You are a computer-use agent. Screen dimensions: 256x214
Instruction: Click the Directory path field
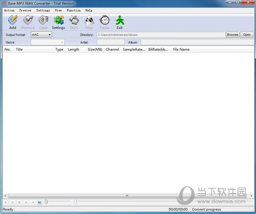161,35
